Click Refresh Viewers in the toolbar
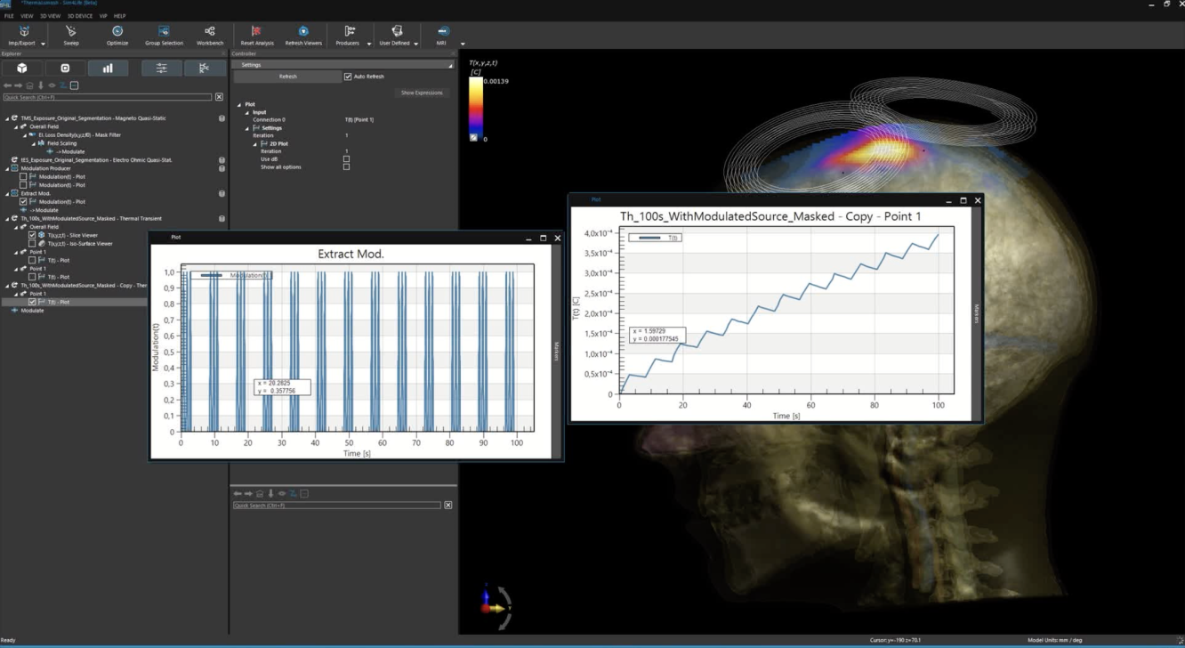 click(302, 36)
